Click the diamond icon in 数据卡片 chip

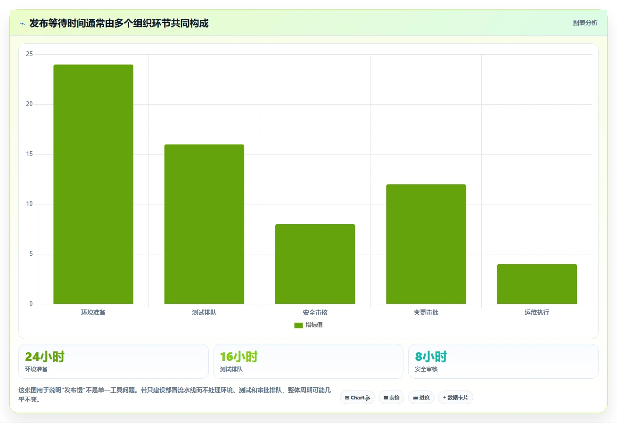pyautogui.click(x=444, y=398)
